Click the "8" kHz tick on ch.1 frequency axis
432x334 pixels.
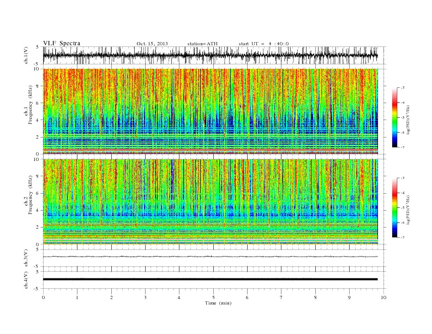[x=38, y=86]
